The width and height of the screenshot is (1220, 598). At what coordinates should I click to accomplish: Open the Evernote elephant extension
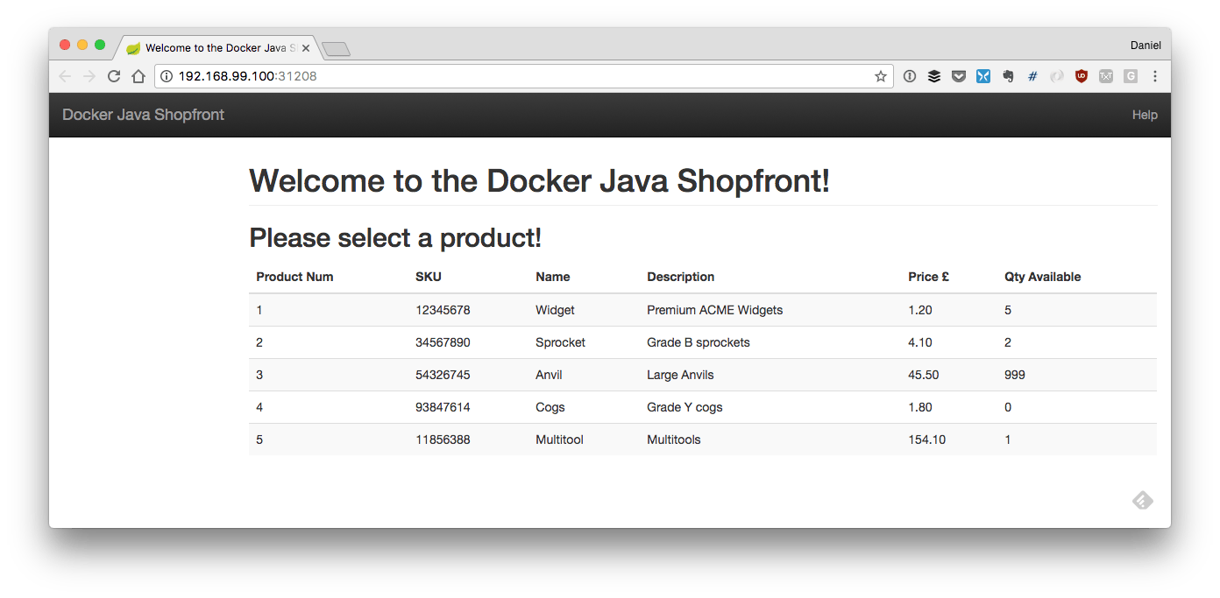(x=1008, y=77)
